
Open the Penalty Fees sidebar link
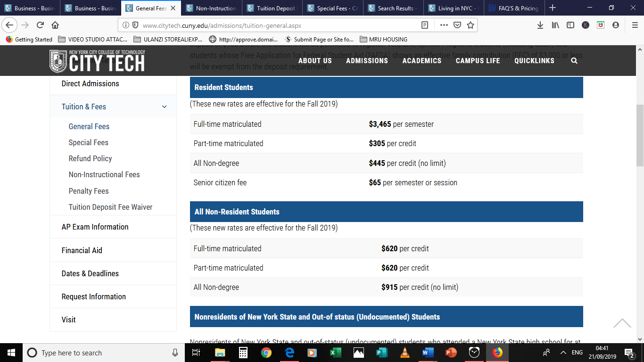[x=89, y=191]
